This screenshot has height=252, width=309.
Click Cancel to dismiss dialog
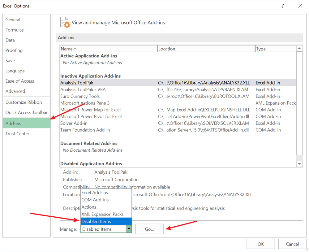292,244
